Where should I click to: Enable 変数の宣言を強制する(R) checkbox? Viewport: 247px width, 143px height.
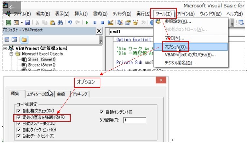pyautogui.click(x=18, y=117)
